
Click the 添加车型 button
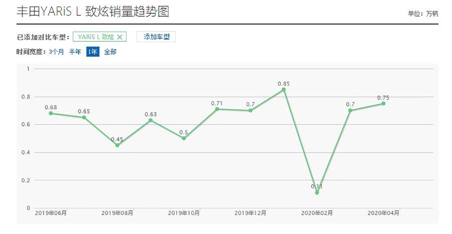pos(156,37)
